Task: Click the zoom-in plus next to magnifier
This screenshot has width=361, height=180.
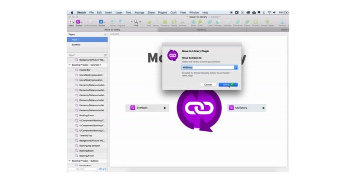Action: point(140,22)
